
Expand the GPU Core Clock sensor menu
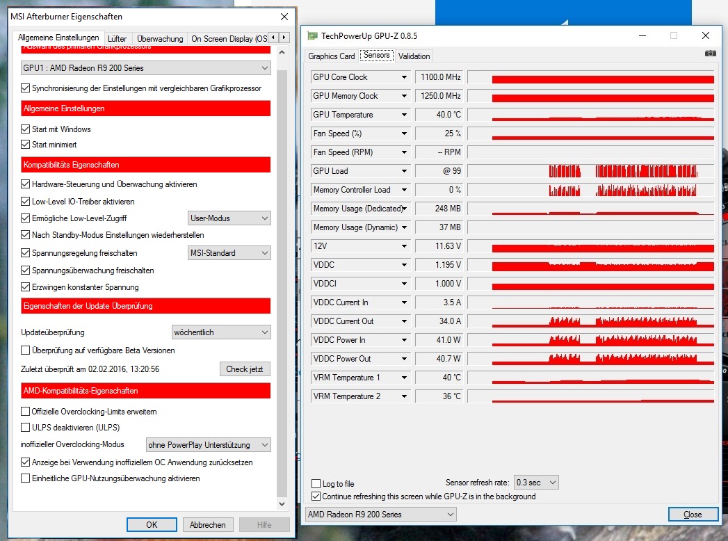pyautogui.click(x=405, y=77)
